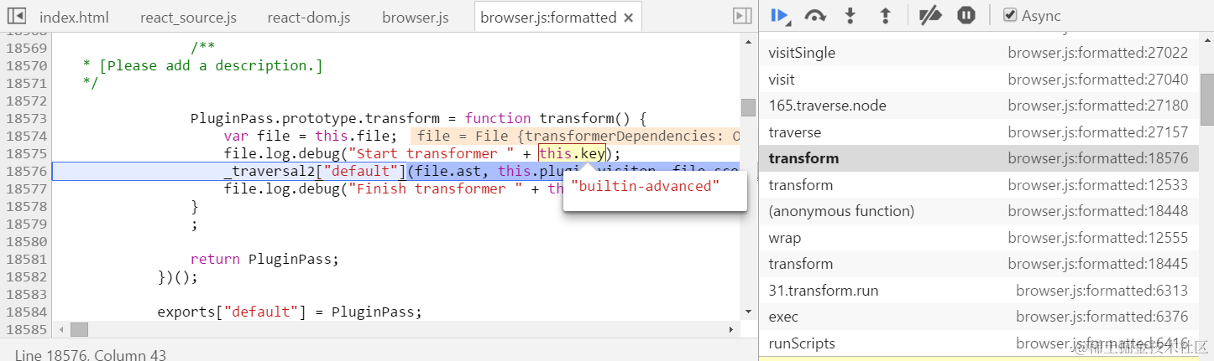This screenshot has width=1214, height=361.
Task: Resume script execution
Action: coord(780,16)
